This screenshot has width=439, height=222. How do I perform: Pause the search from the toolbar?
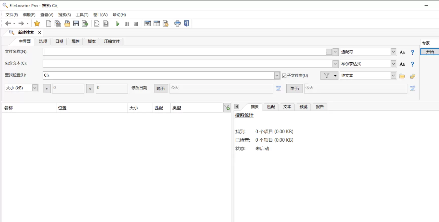pyautogui.click(x=127, y=24)
